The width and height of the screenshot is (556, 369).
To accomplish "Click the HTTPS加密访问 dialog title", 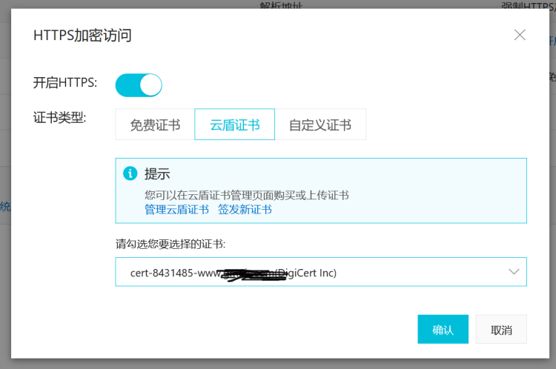I will pos(82,35).
